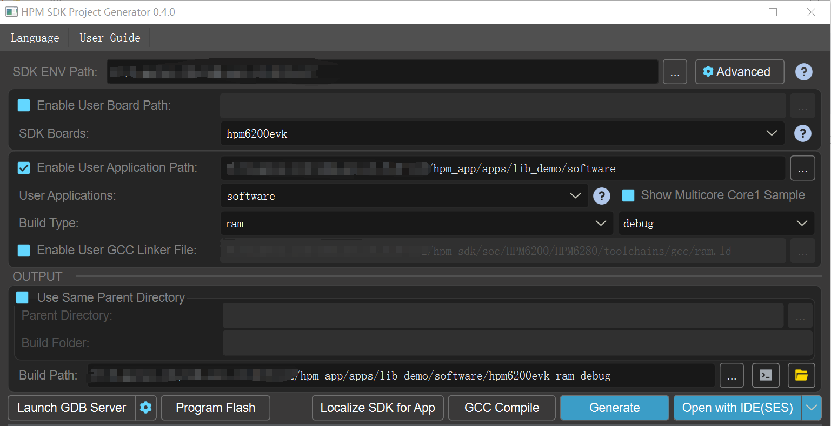831x426 pixels.
Task: Check Use Same Parent Directory
Action: coord(22,297)
